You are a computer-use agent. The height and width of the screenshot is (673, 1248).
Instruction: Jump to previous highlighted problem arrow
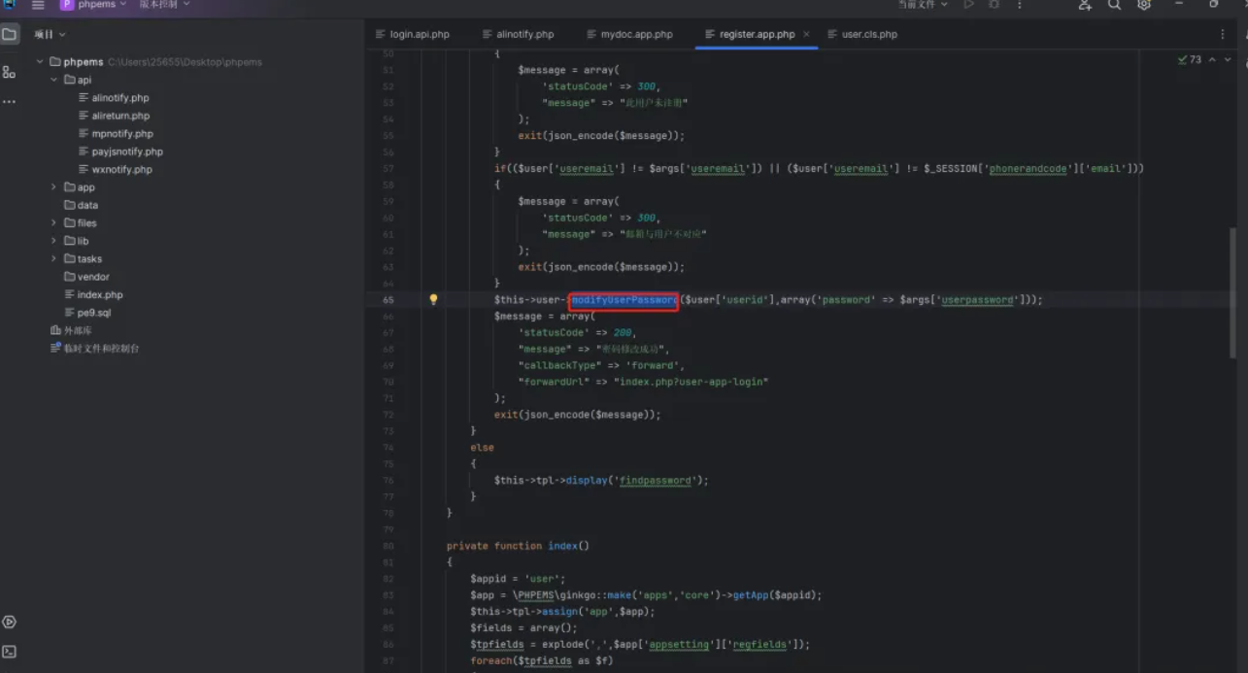1212,59
